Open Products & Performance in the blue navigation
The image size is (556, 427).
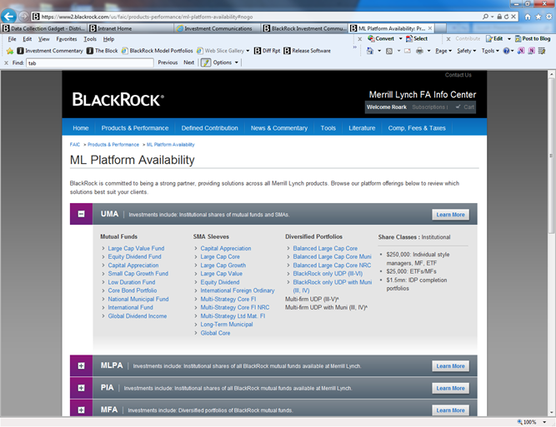pyautogui.click(x=135, y=128)
